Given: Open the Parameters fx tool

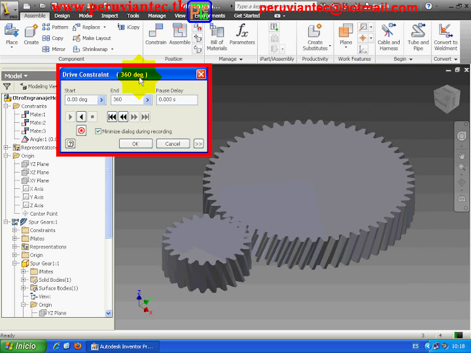Looking at the screenshot, I should (x=242, y=35).
